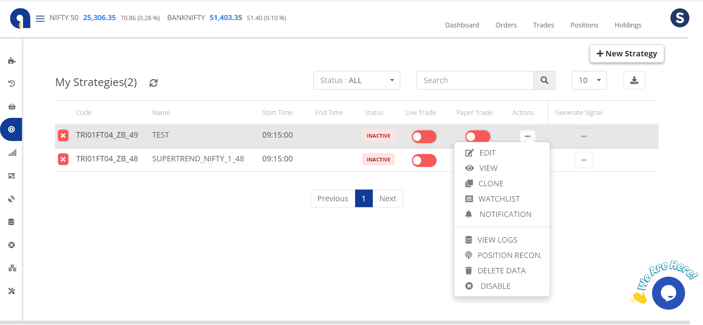Click the refresh icon beside My Strategies

(154, 83)
